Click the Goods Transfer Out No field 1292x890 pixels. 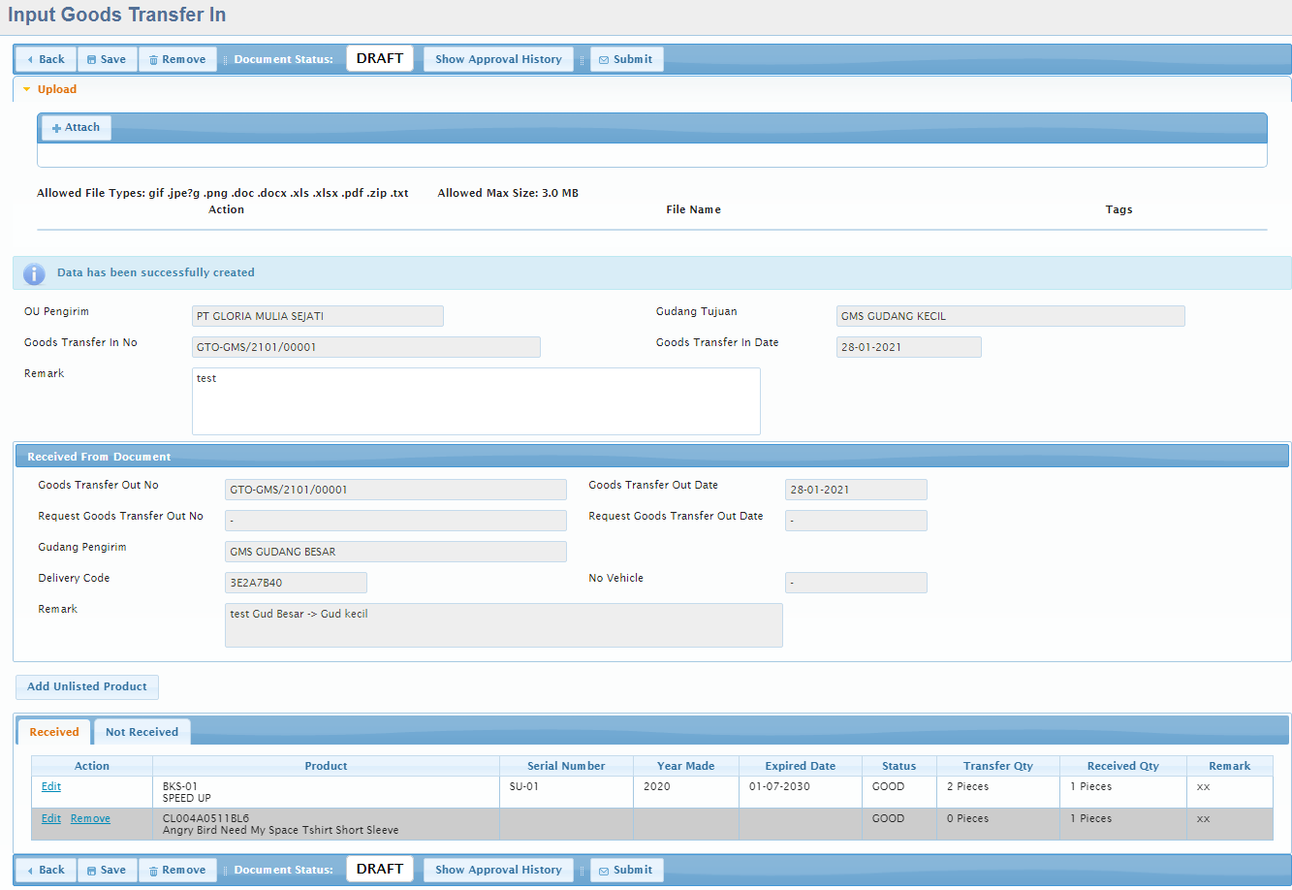point(395,490)
